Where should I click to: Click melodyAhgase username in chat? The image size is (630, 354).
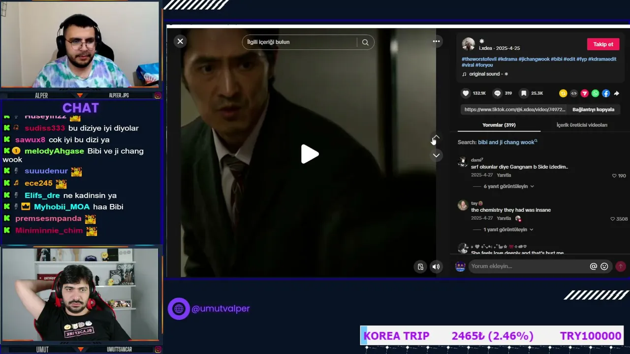coord(54,151)
